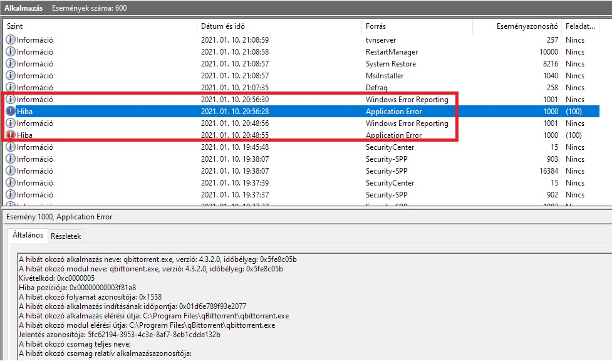Click Esemény 1000, Application Error pane title
This screenshot has height=361, width=612.
coord(60,217)
